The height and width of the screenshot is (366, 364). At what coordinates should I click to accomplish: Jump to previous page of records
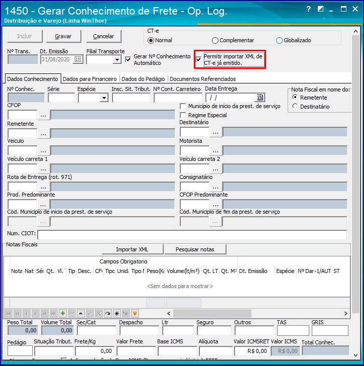pyautogui.click(x=18, y=314)
